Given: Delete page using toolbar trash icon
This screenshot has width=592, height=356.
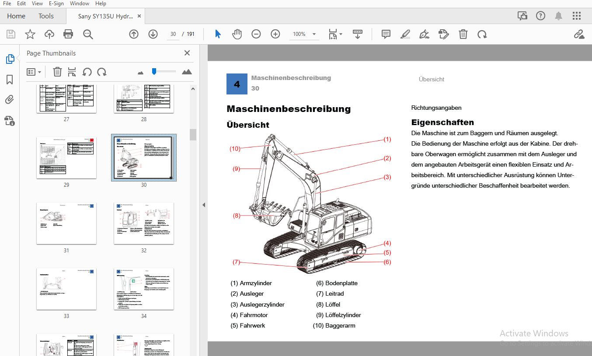Looking at the screenshot, I should click(463, 34).
